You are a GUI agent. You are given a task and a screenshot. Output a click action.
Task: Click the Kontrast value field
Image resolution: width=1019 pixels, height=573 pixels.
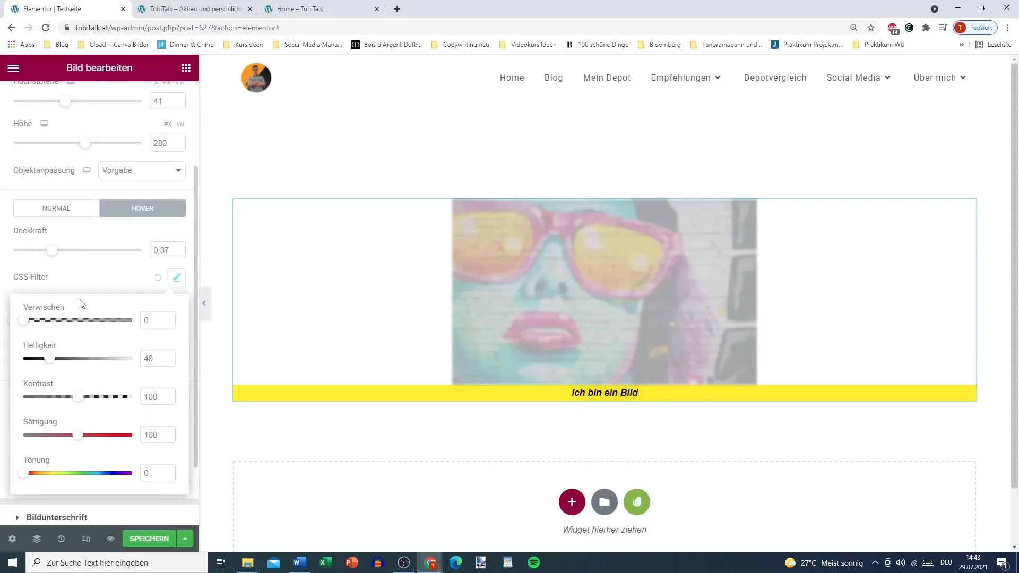tap(158, 397)
